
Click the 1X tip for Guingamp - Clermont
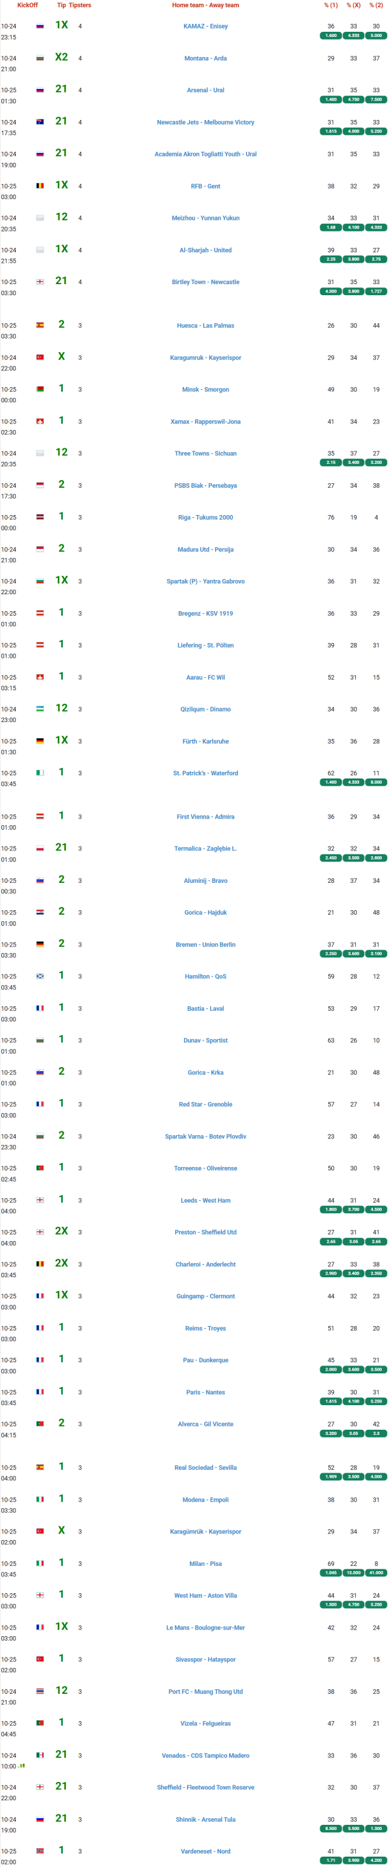(x=62, y=1295)
